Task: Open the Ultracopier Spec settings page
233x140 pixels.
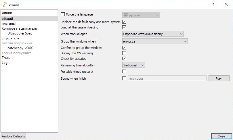Action: 20,33
